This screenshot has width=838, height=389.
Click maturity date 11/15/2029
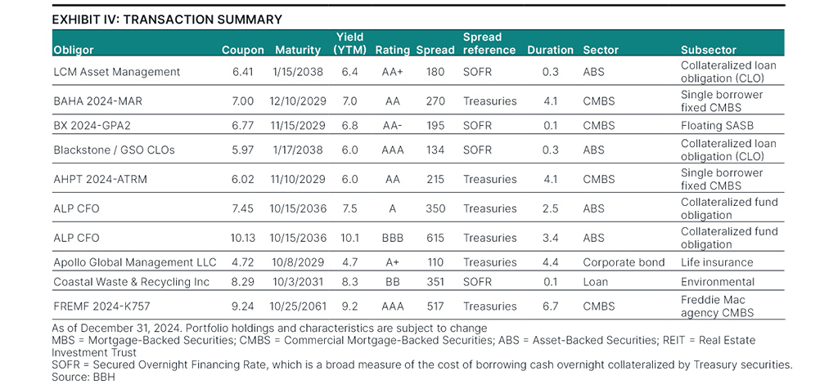[298, 125]
